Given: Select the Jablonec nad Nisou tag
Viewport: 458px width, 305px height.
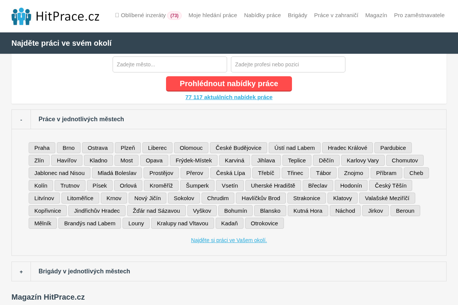Looking at the screenshot, I should tap(60, 173).
